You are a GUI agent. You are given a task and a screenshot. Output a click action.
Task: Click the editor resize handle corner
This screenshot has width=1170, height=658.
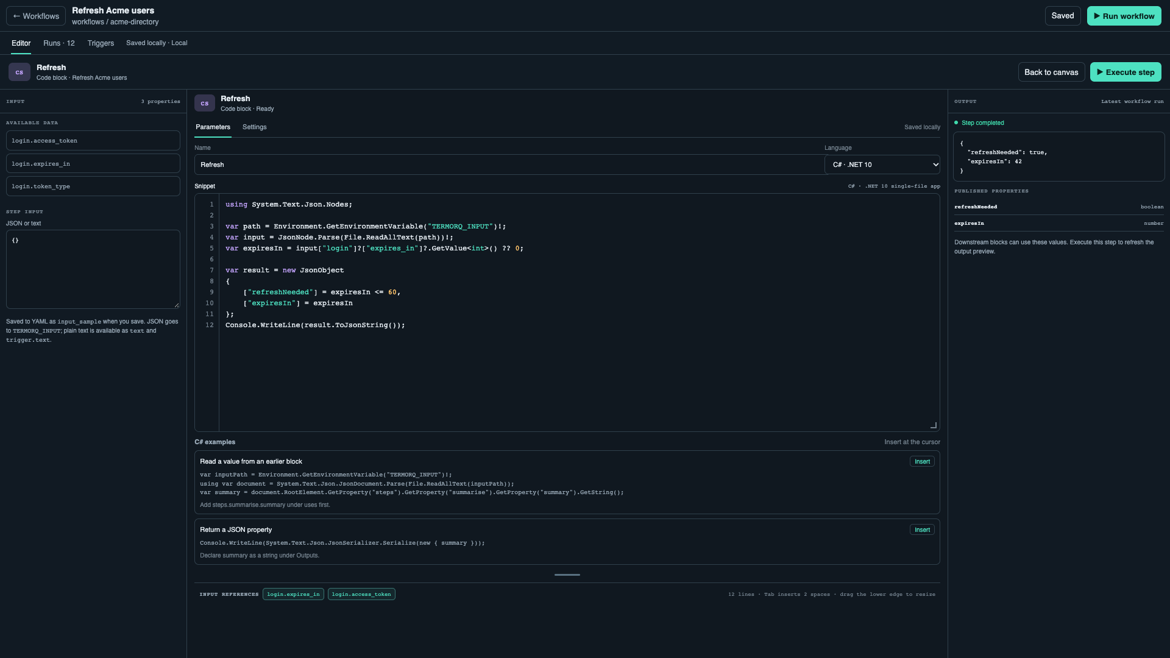pos(933,425)
